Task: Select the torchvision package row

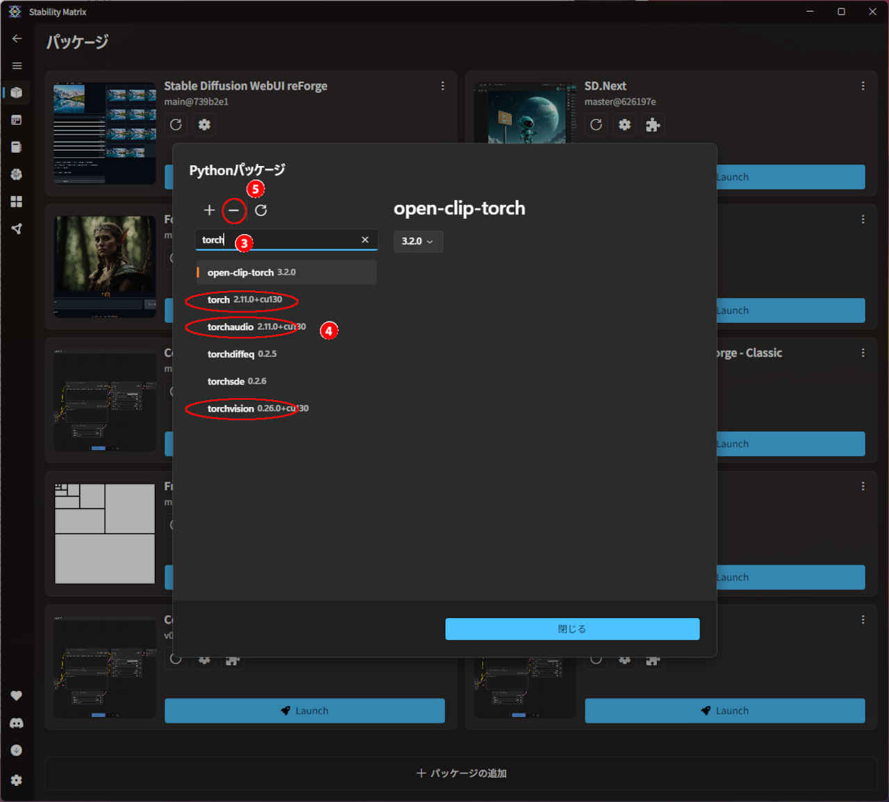Action: (x=286, y=408)
